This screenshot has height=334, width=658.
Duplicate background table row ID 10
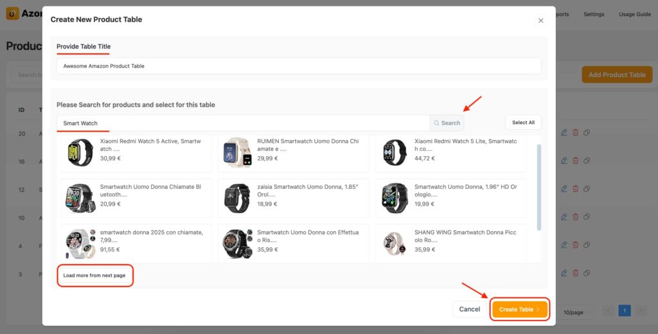pos(587,217)
